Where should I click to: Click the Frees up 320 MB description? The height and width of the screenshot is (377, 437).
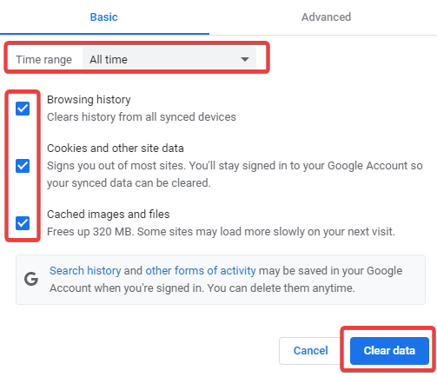click(221, 232)
